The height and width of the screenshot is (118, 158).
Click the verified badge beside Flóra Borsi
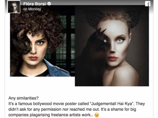pos(49,4)
